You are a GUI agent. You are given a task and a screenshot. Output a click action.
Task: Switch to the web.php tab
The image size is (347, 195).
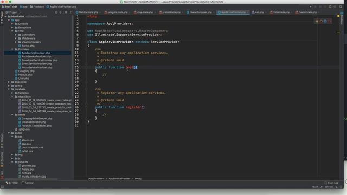[x=259, y=12]
